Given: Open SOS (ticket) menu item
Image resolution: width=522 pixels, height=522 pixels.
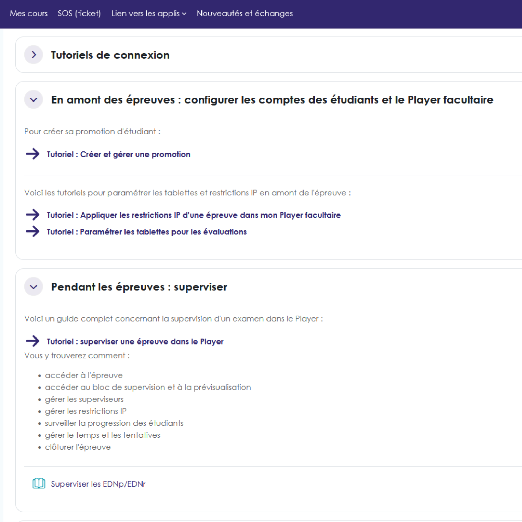Looking at the screenshot, I should 79,14.
